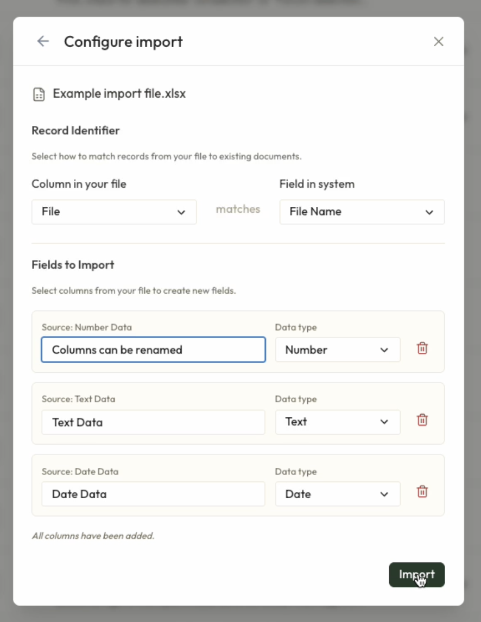Screen dimensions: 481x622
Task: Edit the 'Columns can be renamed' field name
Action: [153, 350]
